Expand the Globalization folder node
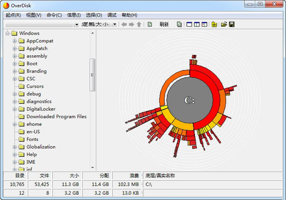 click(x=15, y=147)
